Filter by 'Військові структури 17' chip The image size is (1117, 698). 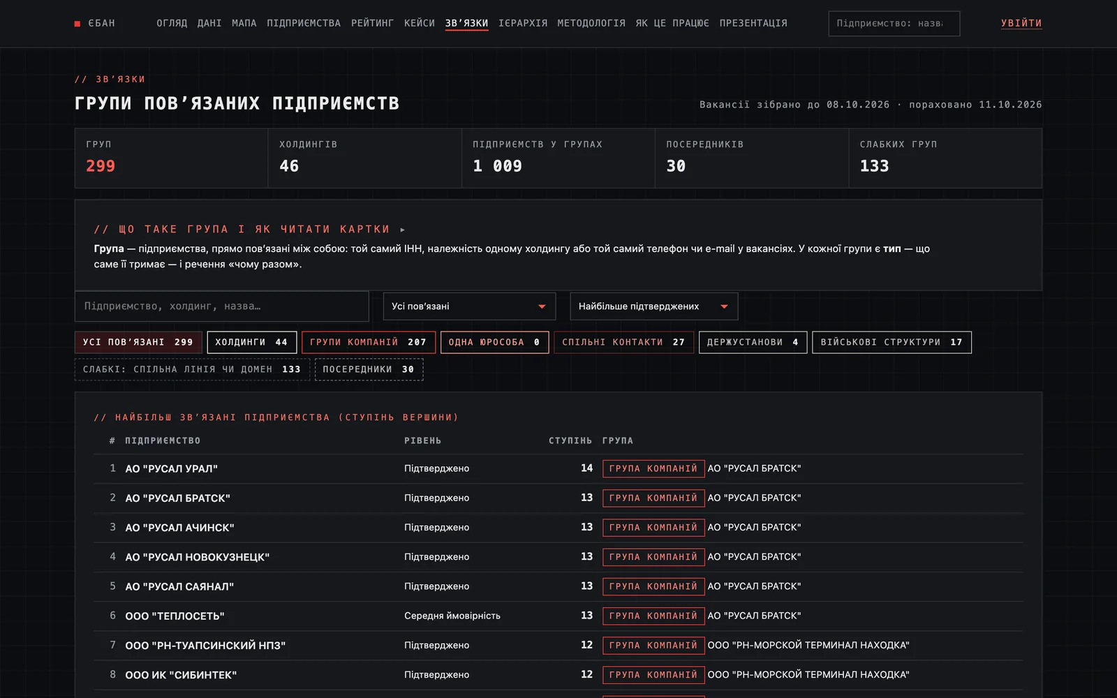[x=892, y=342]
